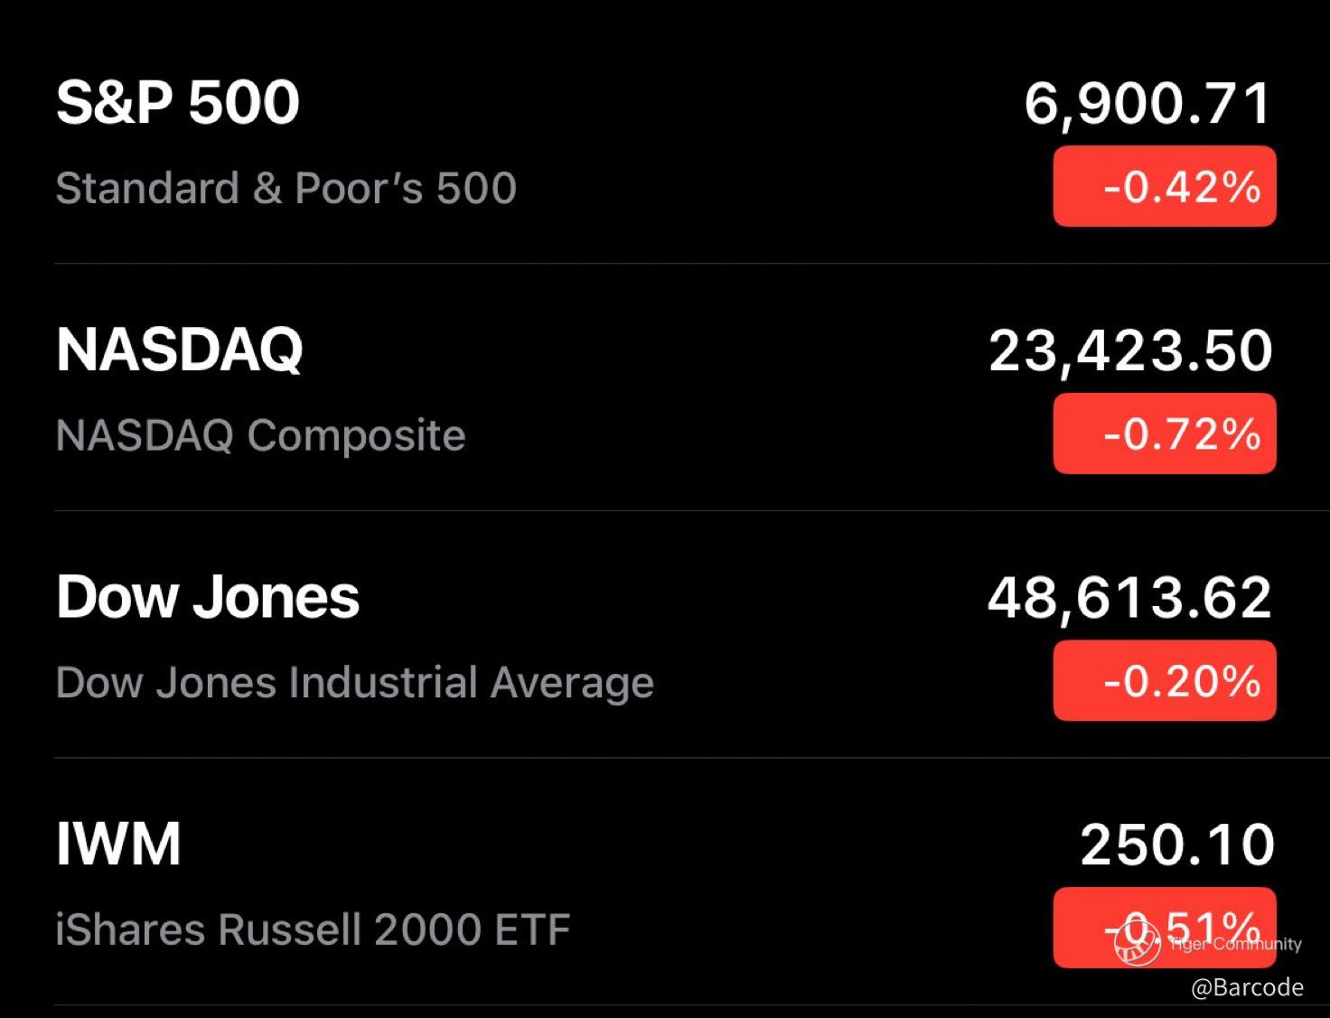
Task: Tap the 250.10 share price
Action: [x=1177, y=845]
